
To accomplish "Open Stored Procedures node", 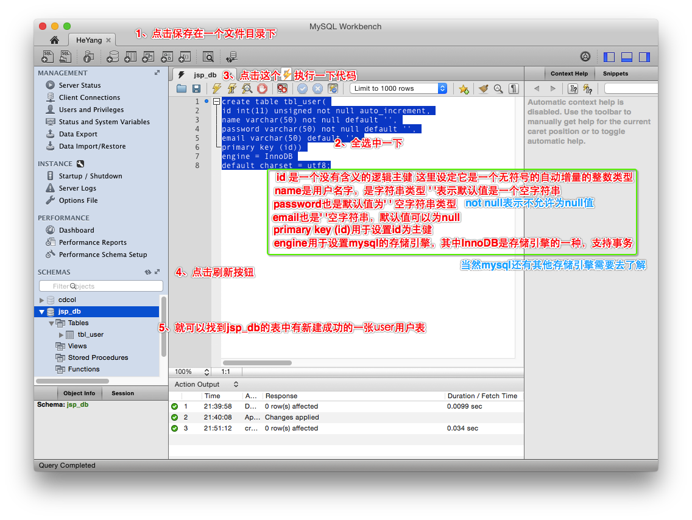I will tap(97, 357).
